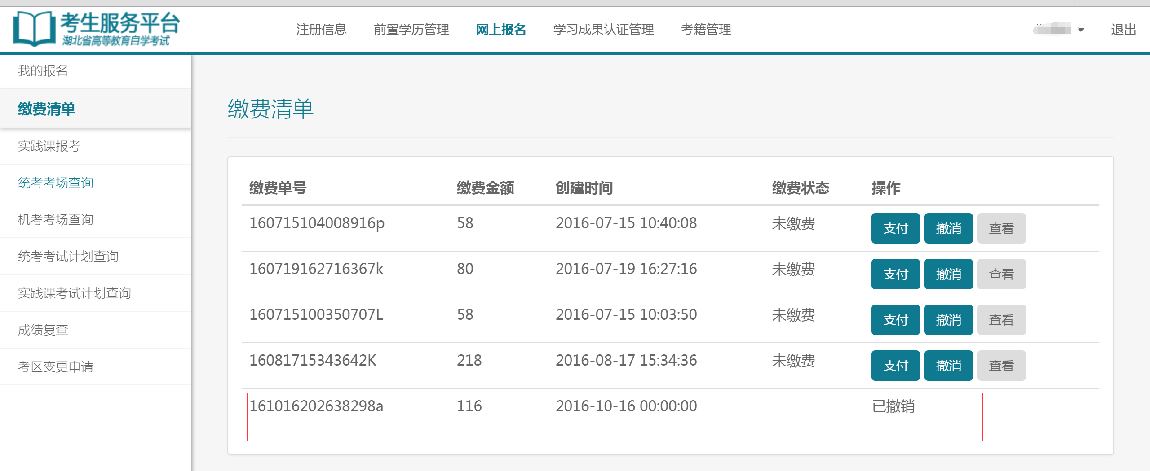Screen dimensions: 1150x471
Task: Open the 考籍管理 menu
Action: pyautogui.click(x=706, y=30)
